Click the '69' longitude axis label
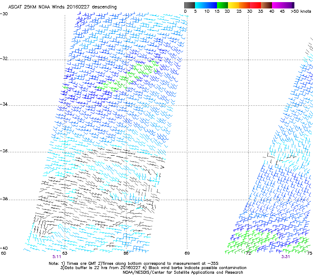313x275 pixels. pyautogui.click(x=187, y=253)
